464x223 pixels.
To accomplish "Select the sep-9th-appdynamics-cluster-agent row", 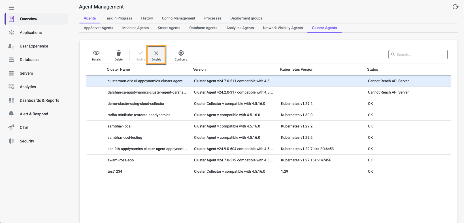I will pos(269,149).
